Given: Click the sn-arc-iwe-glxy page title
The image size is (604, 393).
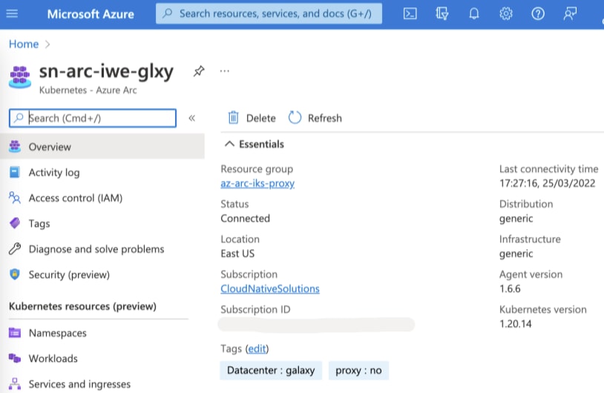Looking at the screenshot, I should tap(106, 71).
